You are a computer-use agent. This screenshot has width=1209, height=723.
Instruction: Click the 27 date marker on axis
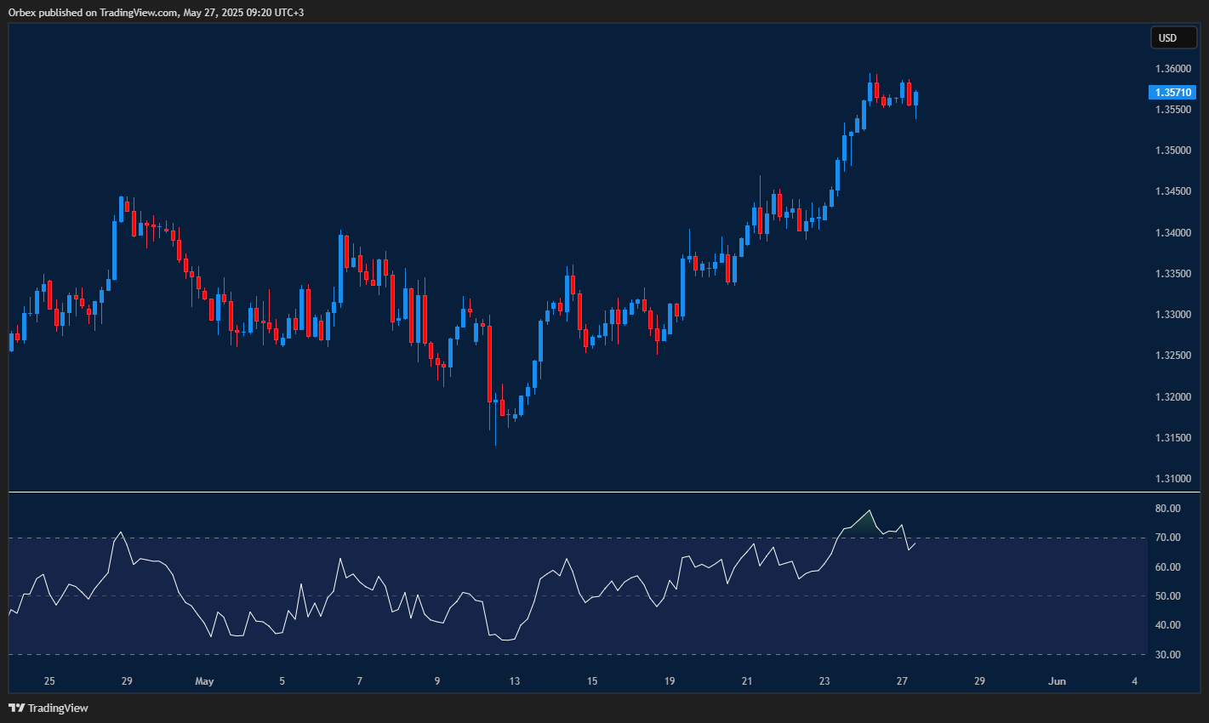tap(901, 681)
